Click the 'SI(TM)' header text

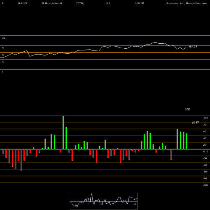(x=80, y=3)
